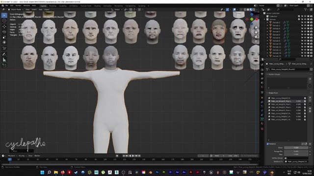Select the Rotate tool
The width and height of the screenshot is (314, 176).
(4, 32)
